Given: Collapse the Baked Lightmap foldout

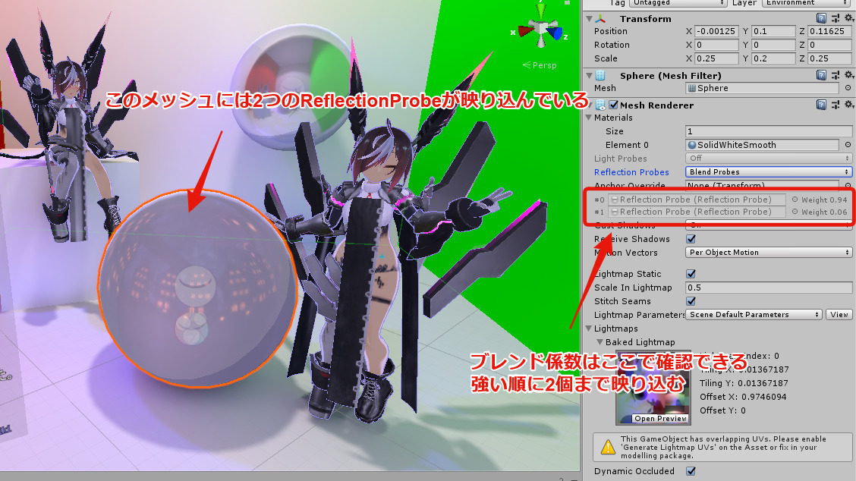Looking at the screenshot, I should click(x=600, y=342).
